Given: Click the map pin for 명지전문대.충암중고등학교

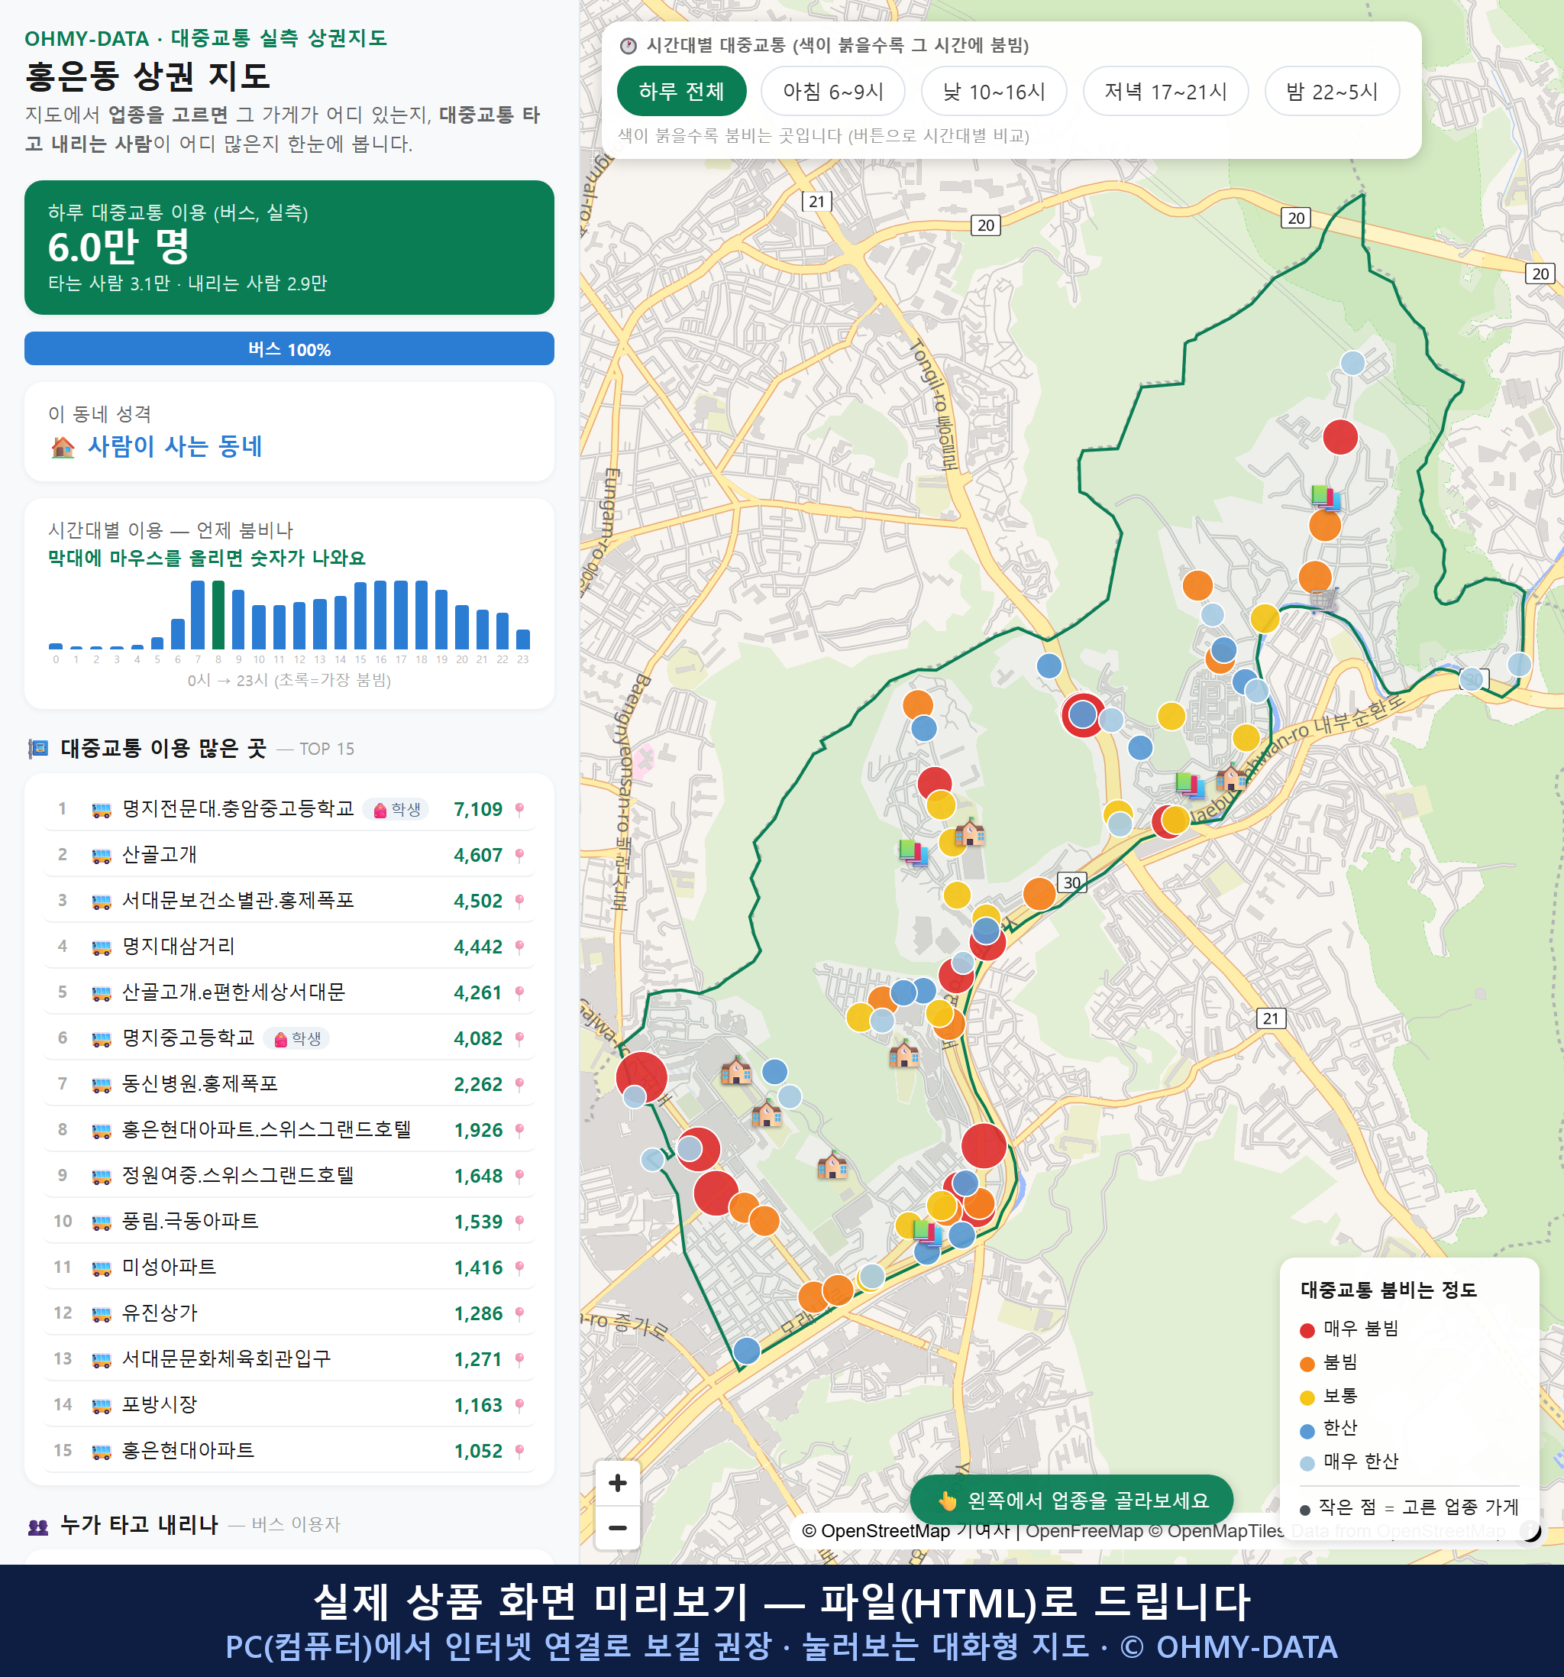Looking at the screenshot, I should 519,810.
